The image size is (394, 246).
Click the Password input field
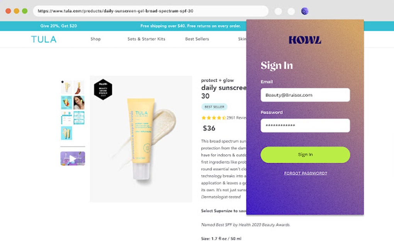pyautogui.click(x=305, y=125)
